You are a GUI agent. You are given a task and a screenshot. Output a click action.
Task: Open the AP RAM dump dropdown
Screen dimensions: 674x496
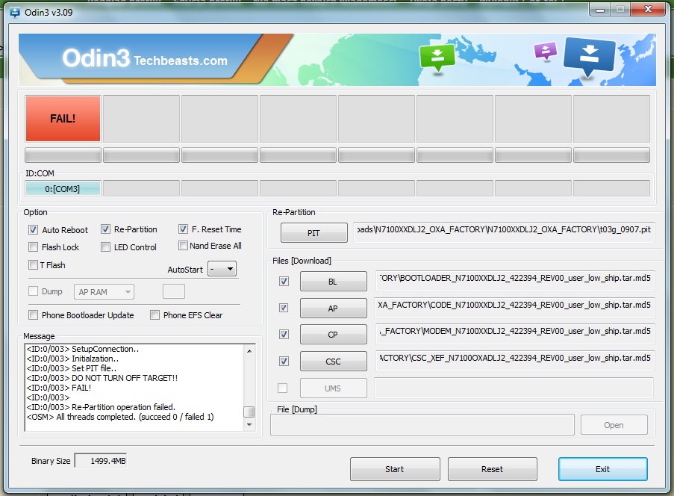pyautogui.click(x=104, y=291)
